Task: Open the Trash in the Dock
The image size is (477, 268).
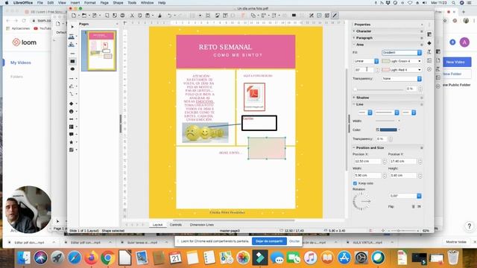Action: click(453, 258)
